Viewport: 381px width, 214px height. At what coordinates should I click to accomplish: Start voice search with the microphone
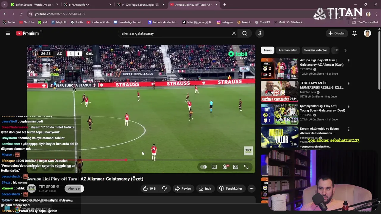[260, 33]
